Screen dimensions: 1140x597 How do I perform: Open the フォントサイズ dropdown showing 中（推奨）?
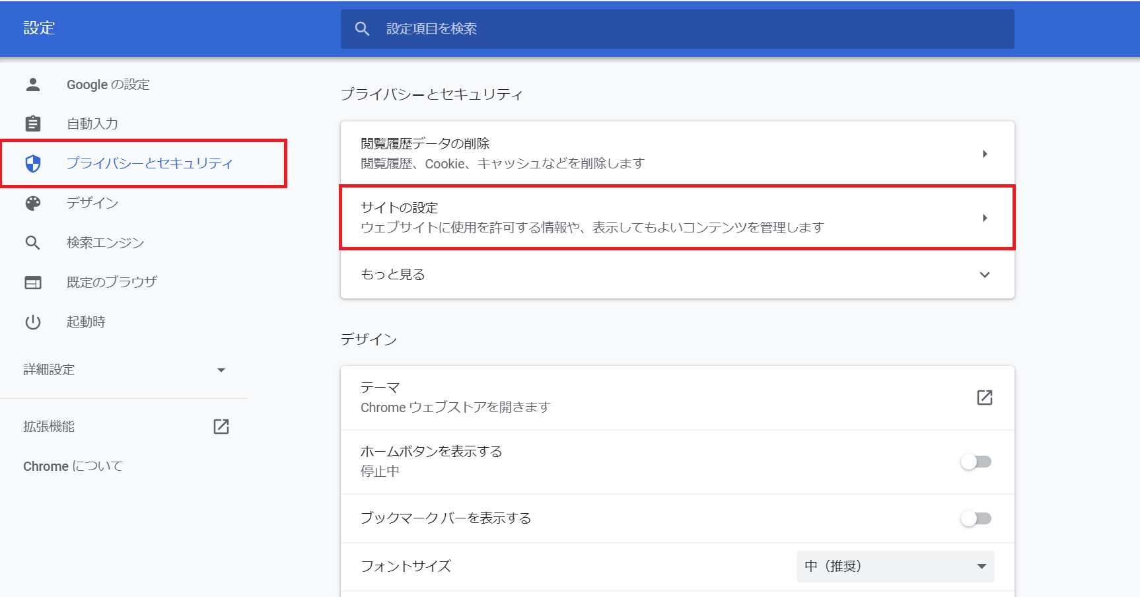tap(894, 566)
